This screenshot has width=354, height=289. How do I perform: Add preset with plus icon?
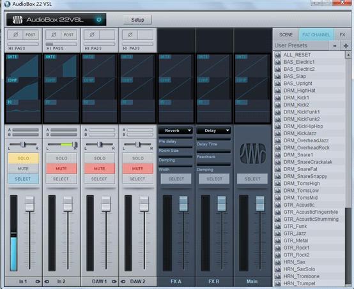pyautogui.click(x=346, y=46)
